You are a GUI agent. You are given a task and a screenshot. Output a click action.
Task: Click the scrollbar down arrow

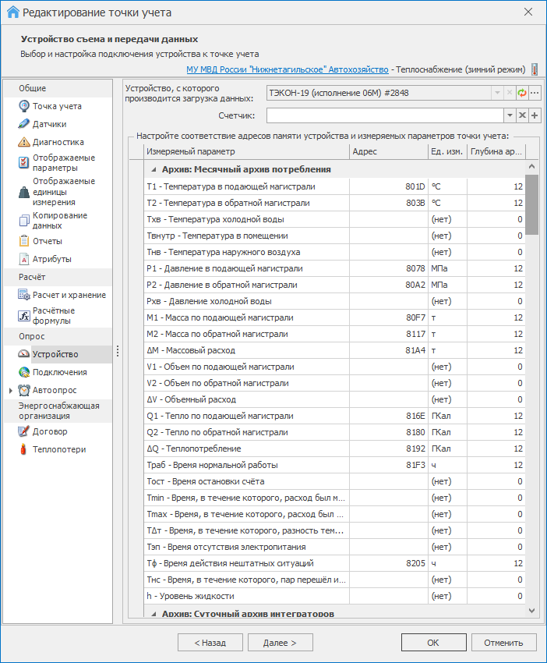[531, 611]
